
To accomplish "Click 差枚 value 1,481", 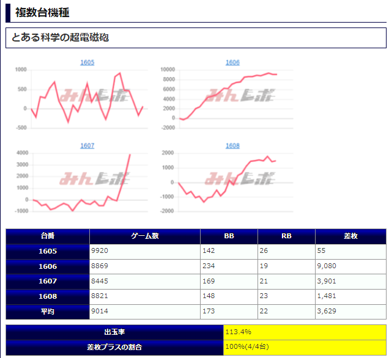I will click(x=350, y=296).
